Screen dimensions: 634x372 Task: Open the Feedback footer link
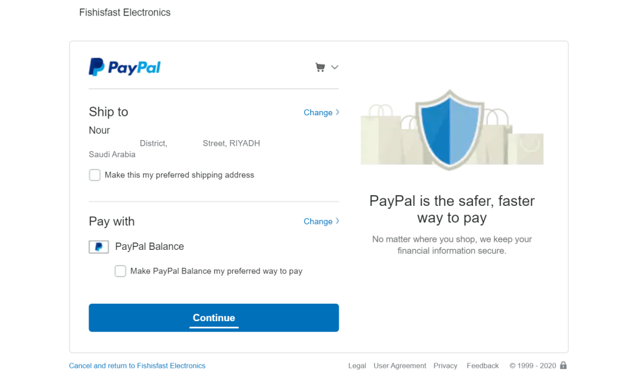click(x=482, y=366)
